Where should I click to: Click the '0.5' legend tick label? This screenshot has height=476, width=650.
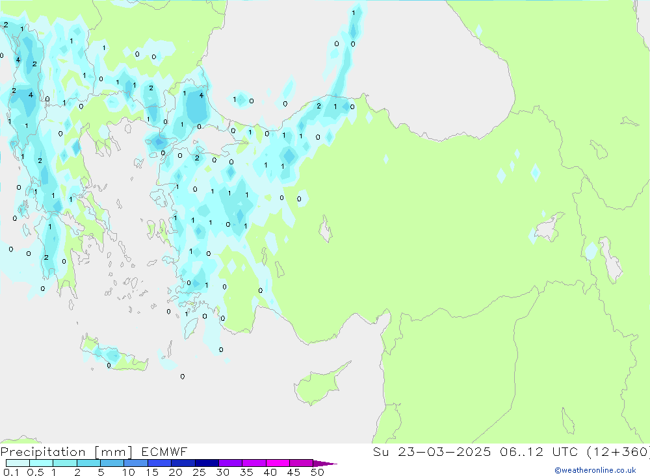tap(35, 472)
